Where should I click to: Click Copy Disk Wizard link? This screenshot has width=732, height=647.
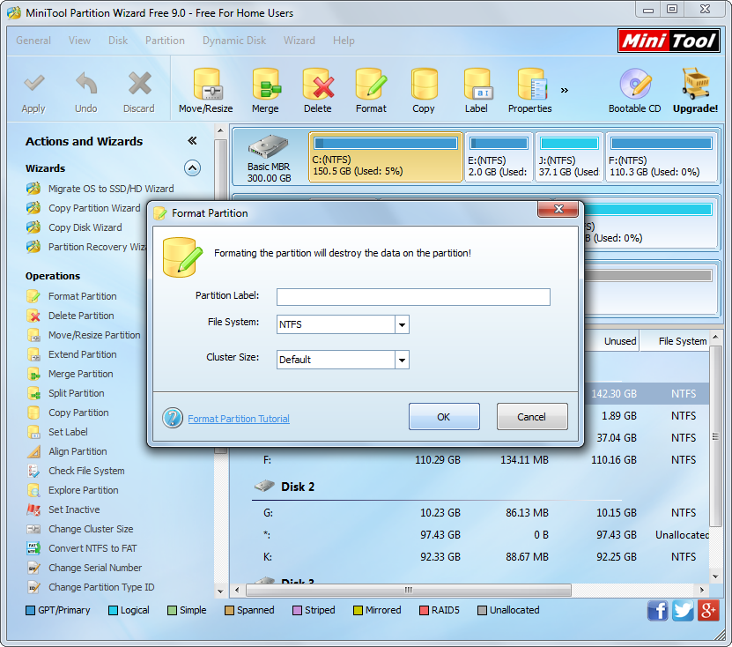coord(85,227)
